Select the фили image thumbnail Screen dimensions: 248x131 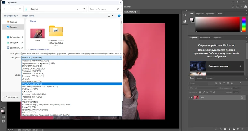click(x=37, y=33)
